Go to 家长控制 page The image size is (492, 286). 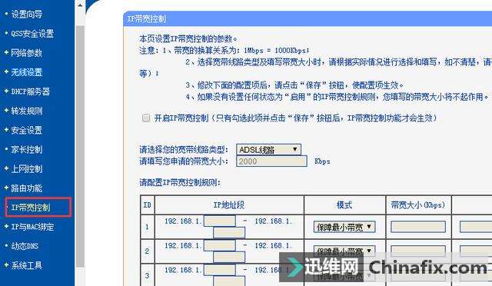tap(26, 149)
